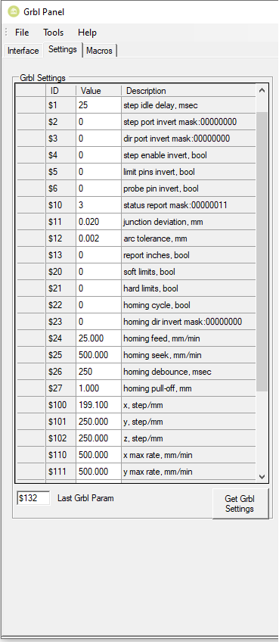Select the value cell of $13

[x=98, y=255]
